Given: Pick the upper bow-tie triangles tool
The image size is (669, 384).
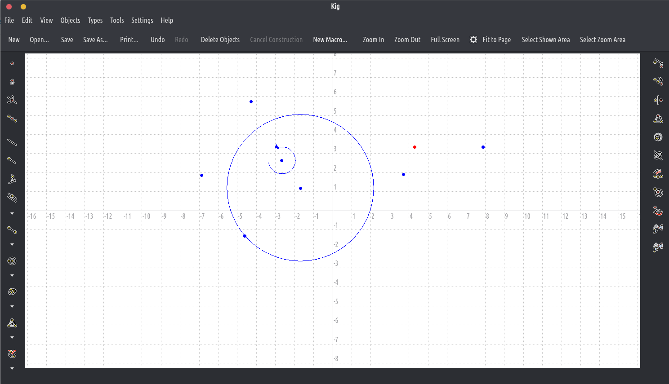Looking at the screenshot, I should 658,229.
